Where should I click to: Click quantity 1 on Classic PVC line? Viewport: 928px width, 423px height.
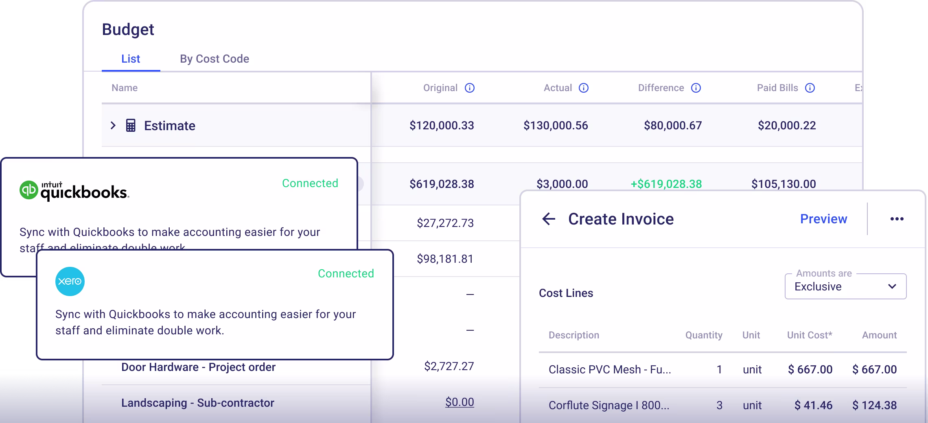[719, 369]
